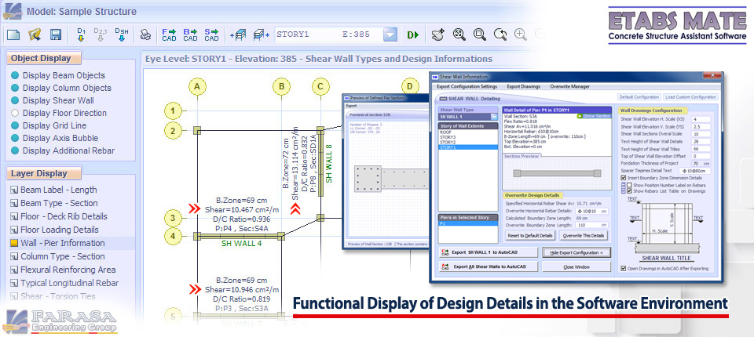Click the Overwrite This Details button
This screenshot has width=754, height=337.
point(584,236)
